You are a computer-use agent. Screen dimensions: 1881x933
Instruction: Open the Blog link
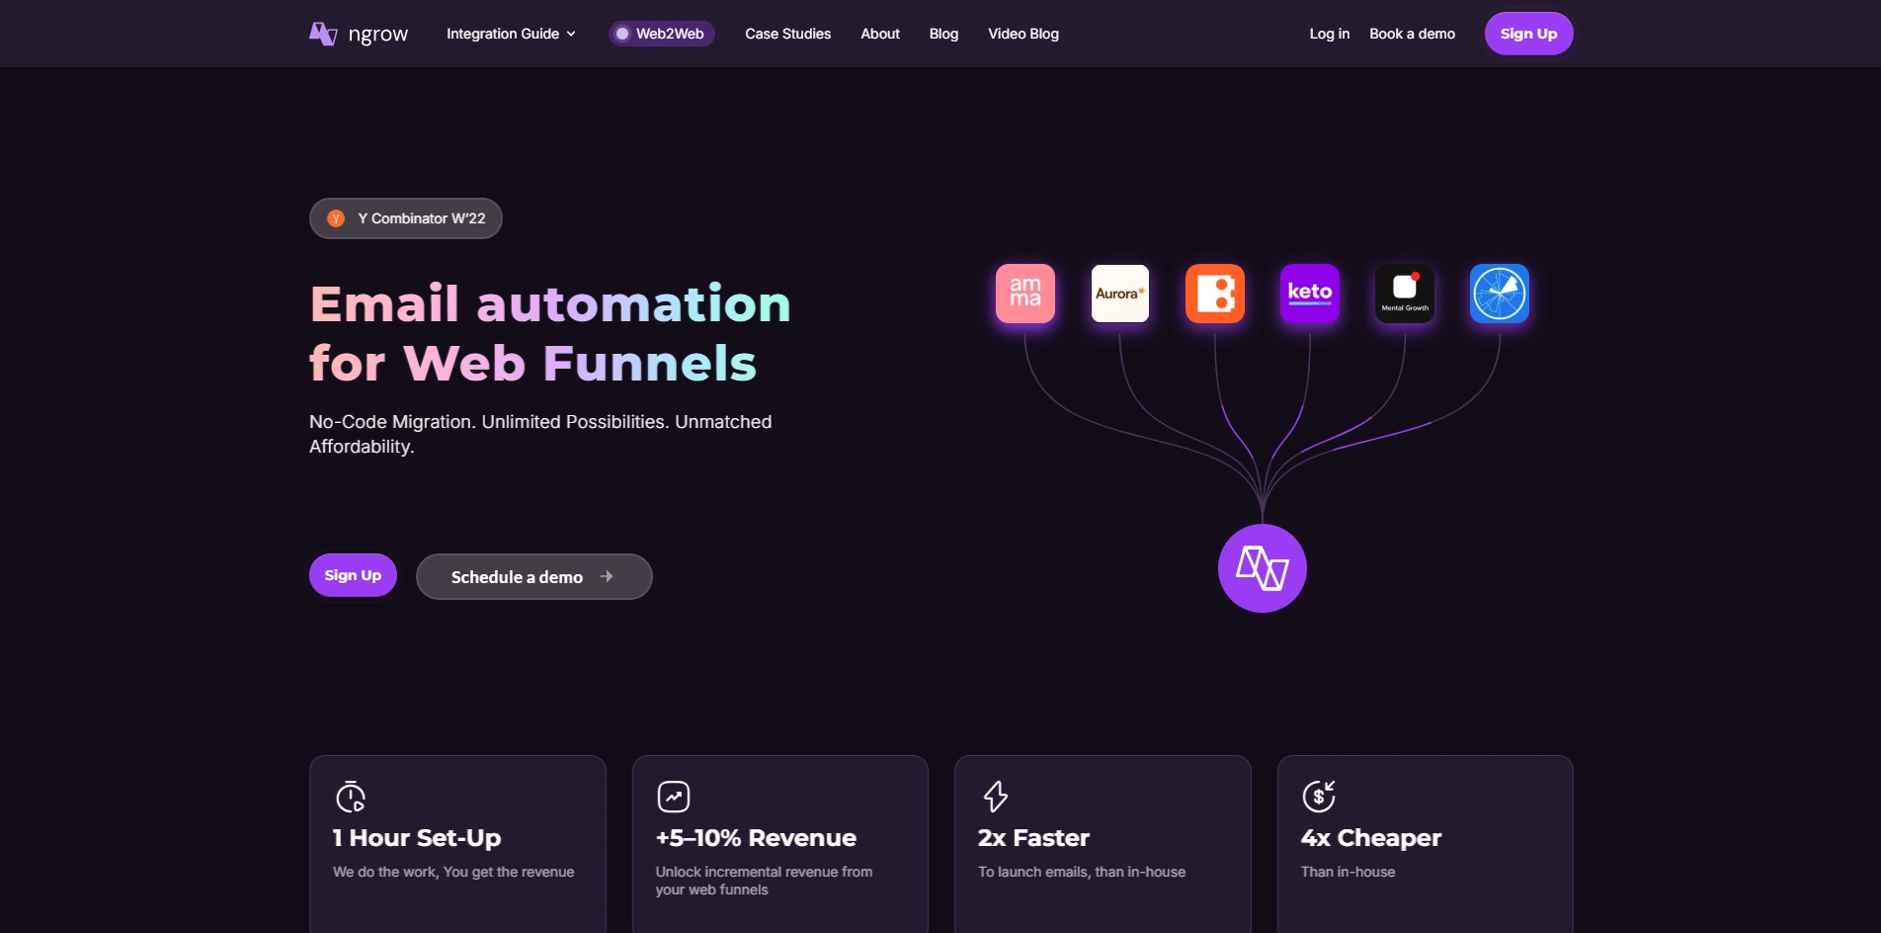(x=943, y=34)
